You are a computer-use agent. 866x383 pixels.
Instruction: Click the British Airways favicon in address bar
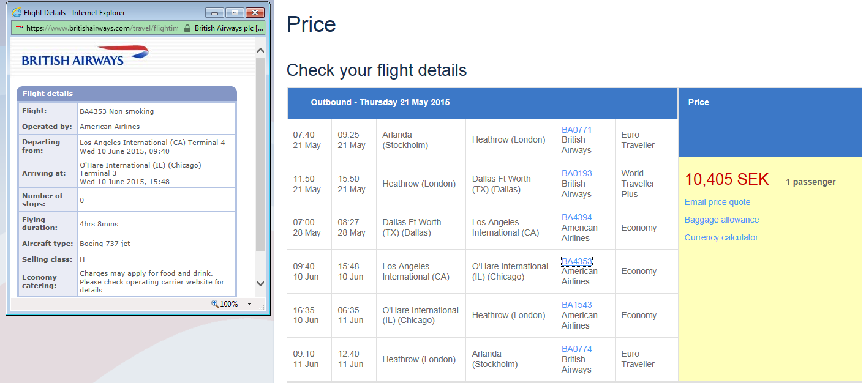point(18,28)
